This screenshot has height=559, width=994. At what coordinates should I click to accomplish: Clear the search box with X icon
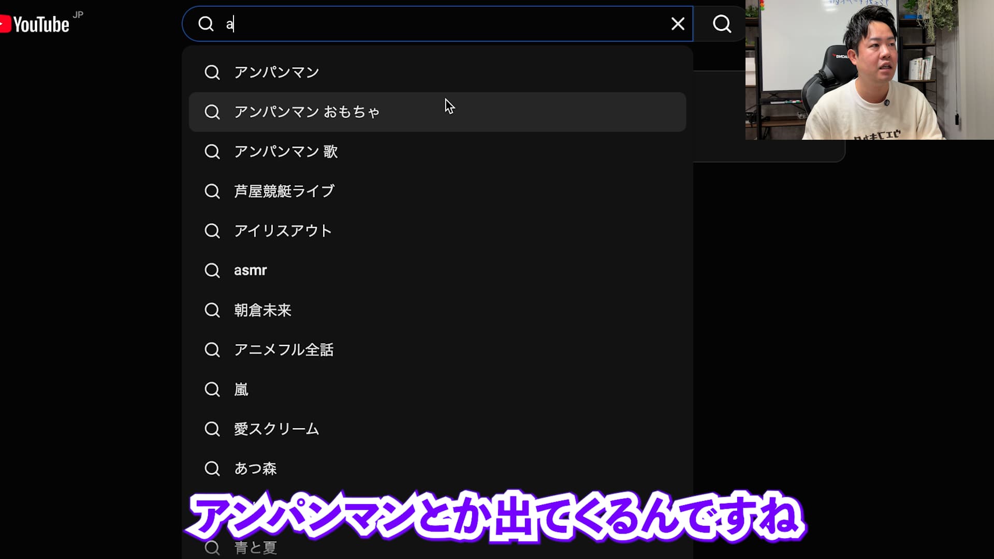[678, 24]
